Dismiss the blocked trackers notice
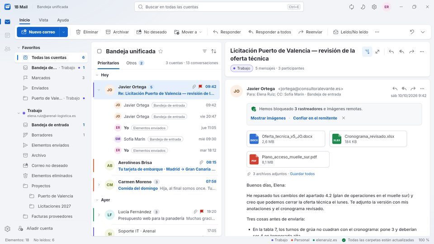 coord(344,118)
